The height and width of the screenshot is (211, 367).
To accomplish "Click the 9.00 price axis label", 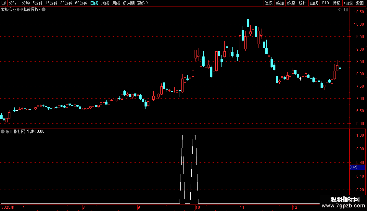I will point(360,49).
